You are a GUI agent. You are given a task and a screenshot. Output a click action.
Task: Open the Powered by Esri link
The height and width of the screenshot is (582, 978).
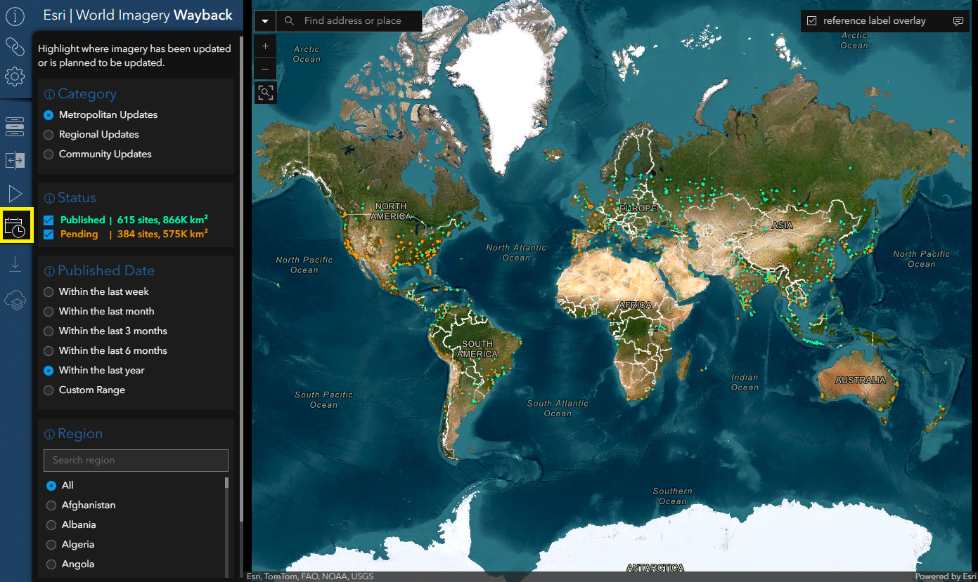pyautogui.click(x=946, y=577)
